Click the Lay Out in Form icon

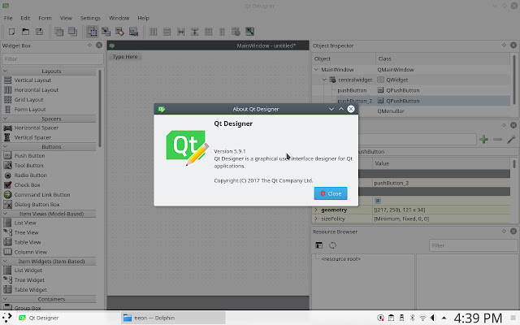pos(222,32)
